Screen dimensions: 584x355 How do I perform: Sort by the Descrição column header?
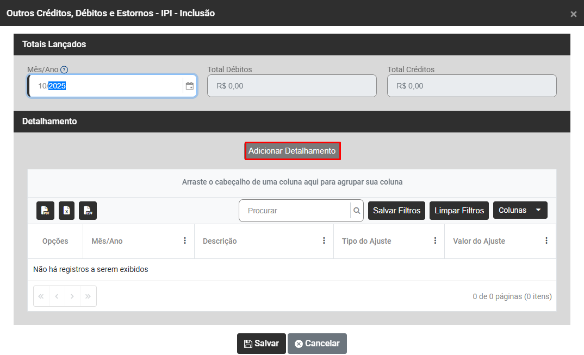click(x=220, y=241)
